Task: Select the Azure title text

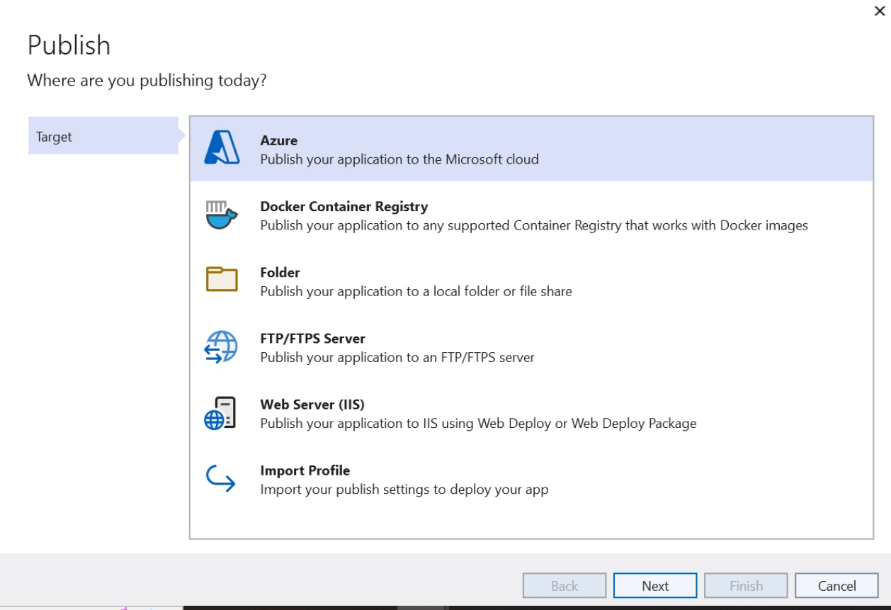Action: [x=278, y=140]
